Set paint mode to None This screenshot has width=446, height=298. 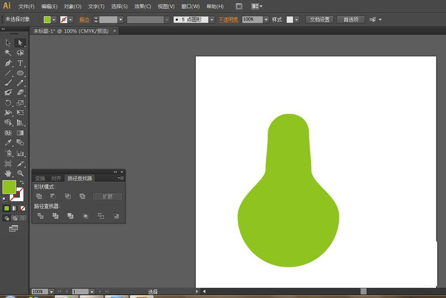click(x=23, y=208)
